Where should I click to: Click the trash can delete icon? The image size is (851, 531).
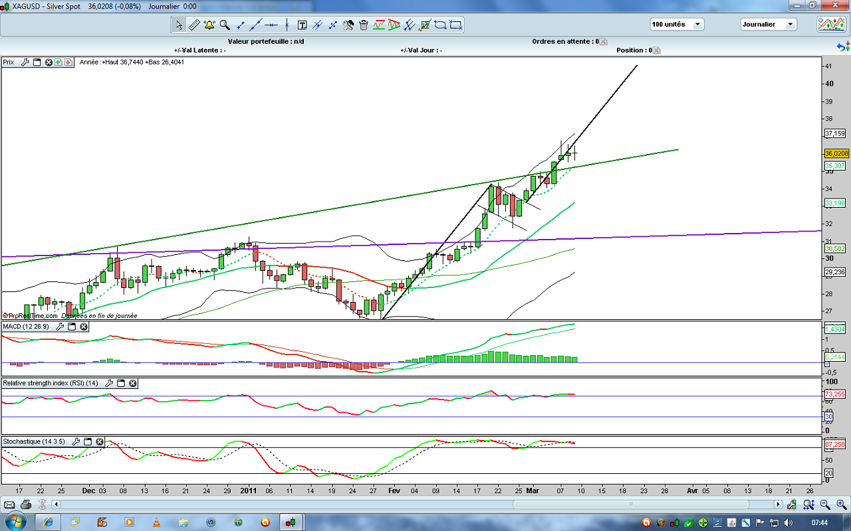[x=364, y=25]
